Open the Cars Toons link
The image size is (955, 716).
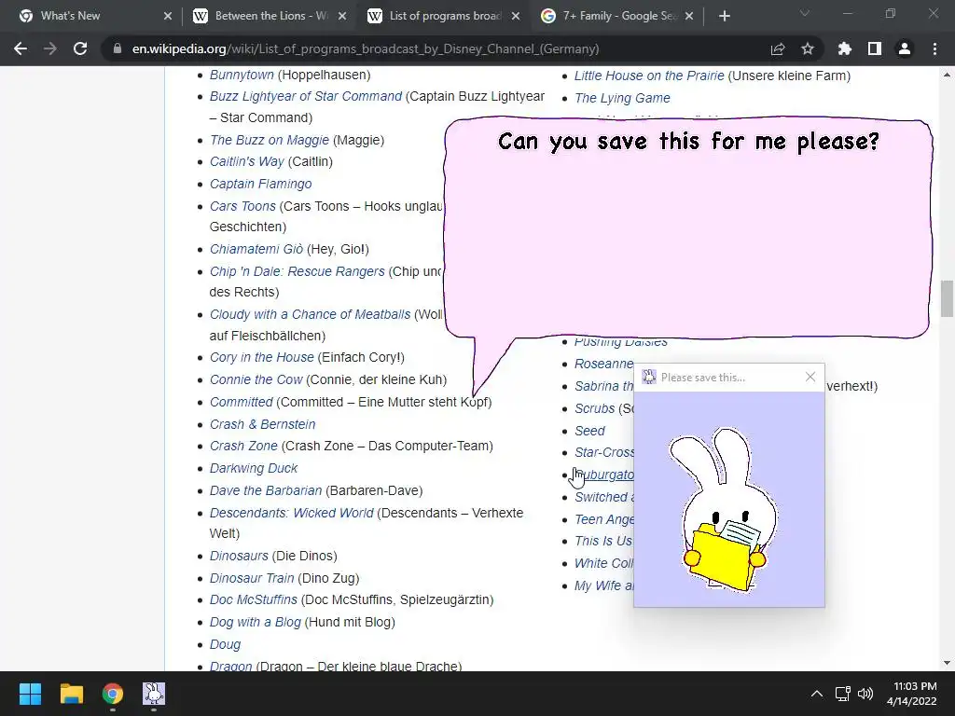(x=242, y=206)
